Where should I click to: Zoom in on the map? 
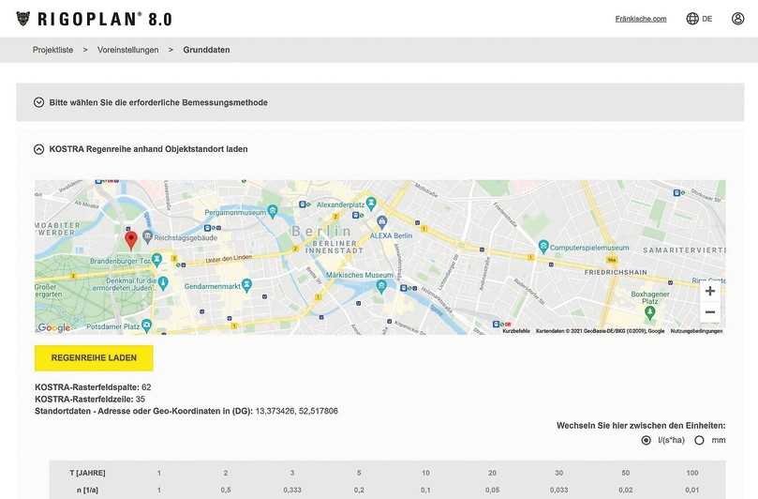[709, 292]
